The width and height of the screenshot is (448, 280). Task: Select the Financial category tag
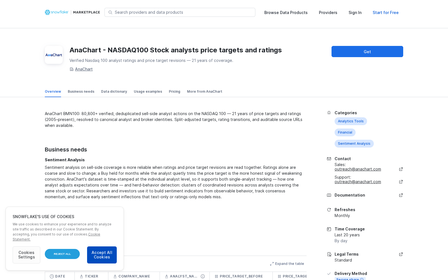coord(345,132)
